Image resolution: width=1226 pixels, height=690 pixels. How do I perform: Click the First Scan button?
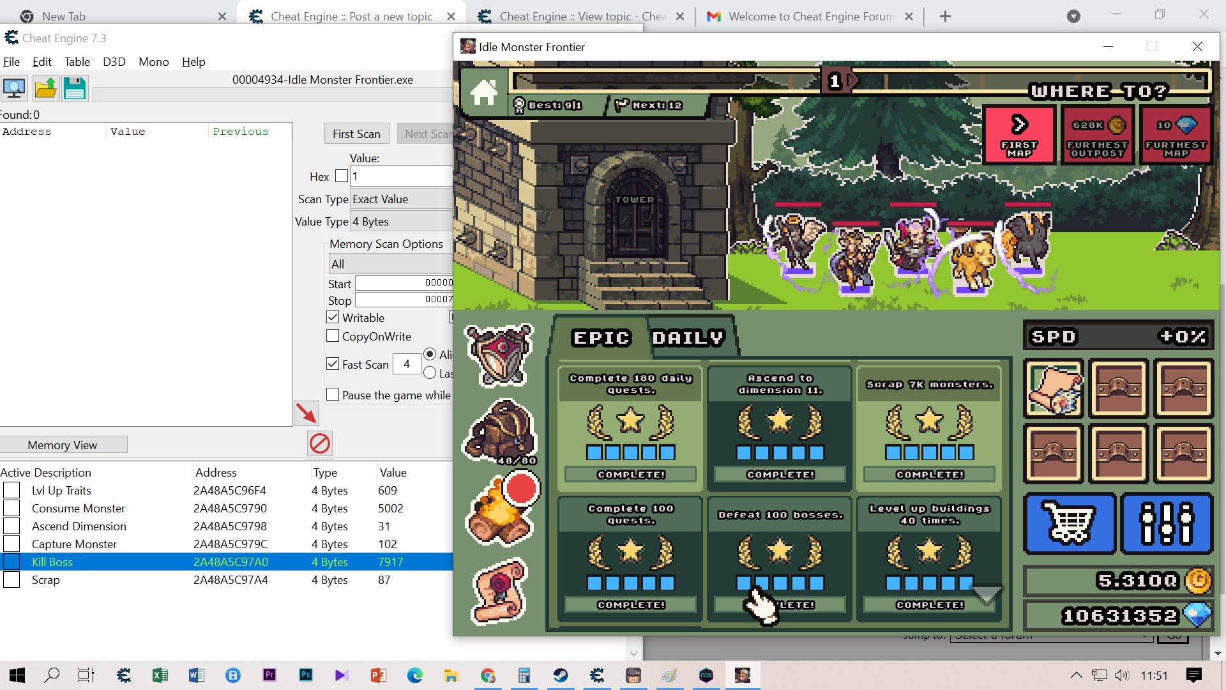click(356, 134)
